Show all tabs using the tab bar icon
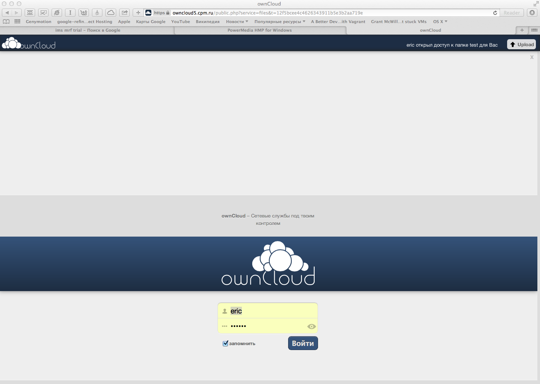 (x=534, y=30)
